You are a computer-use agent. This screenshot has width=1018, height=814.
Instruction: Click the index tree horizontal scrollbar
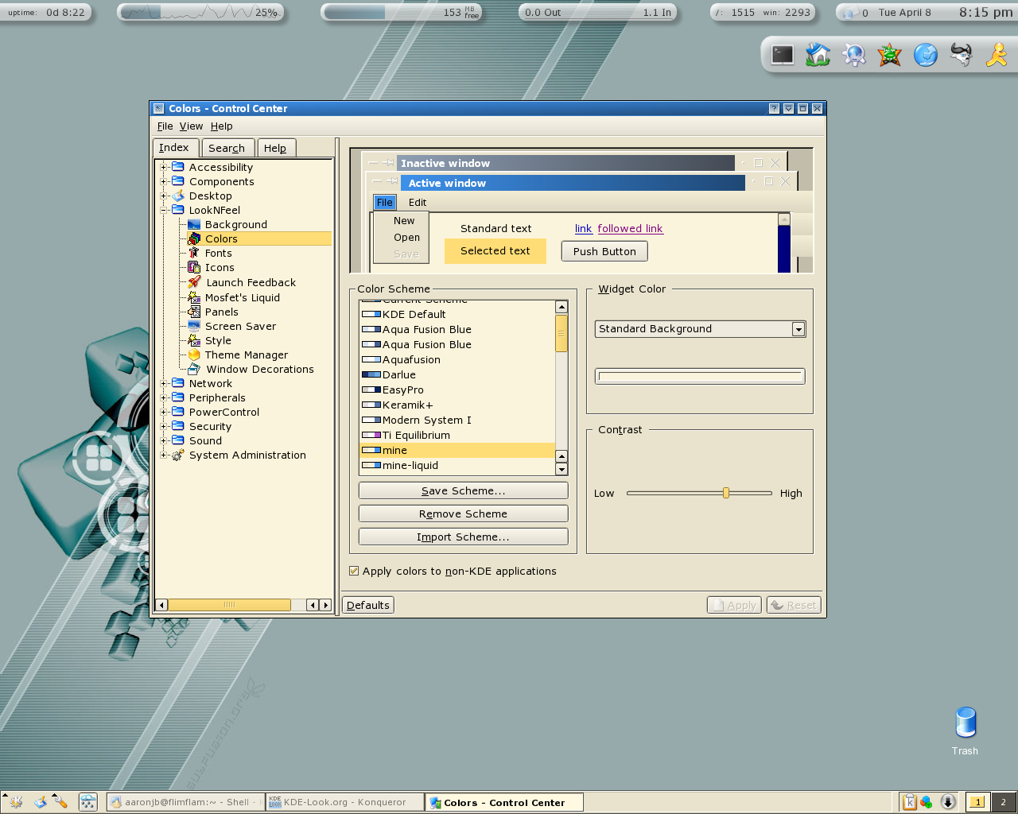click(229, 605)
